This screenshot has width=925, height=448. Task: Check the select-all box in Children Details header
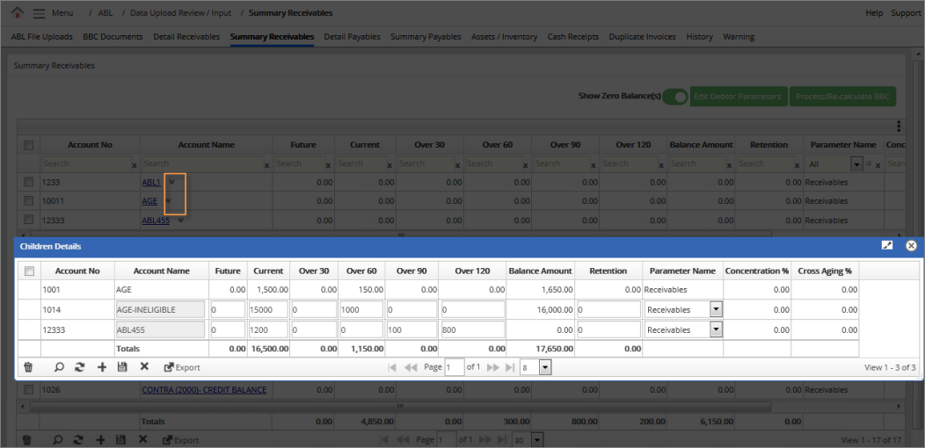[29, 271]
